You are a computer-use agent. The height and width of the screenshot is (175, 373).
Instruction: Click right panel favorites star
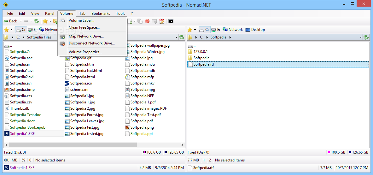(190, 30)
